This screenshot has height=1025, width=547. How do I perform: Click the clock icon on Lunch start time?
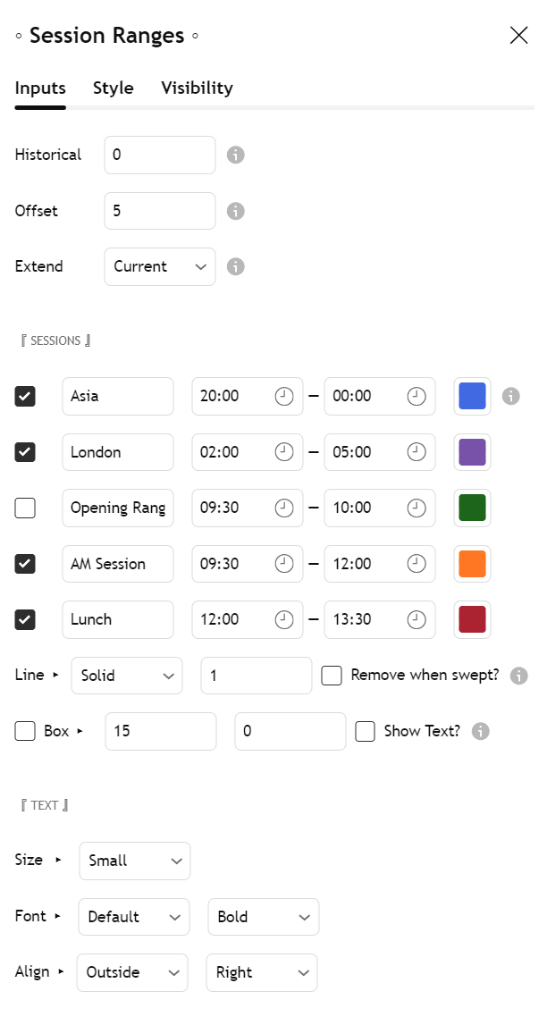pos(284,619)
